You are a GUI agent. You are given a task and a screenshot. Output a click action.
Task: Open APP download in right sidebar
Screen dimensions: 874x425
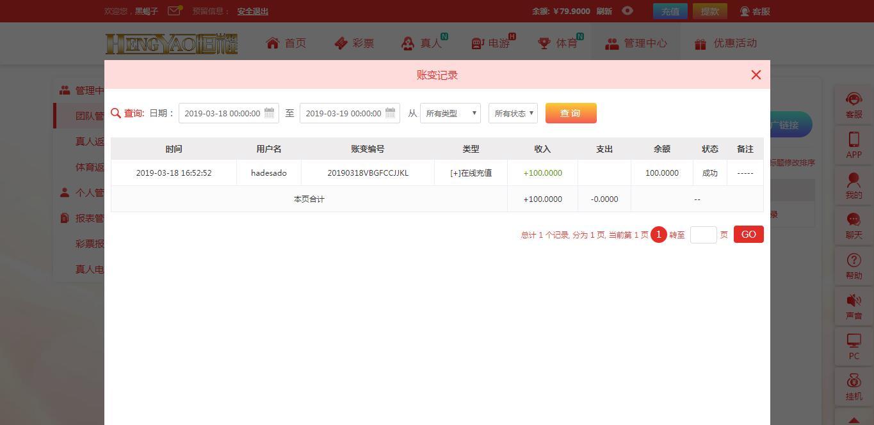pos(854,145)
